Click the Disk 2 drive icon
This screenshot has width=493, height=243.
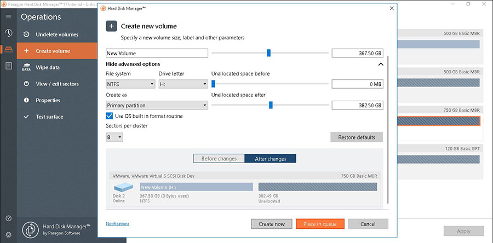[123, 187]
